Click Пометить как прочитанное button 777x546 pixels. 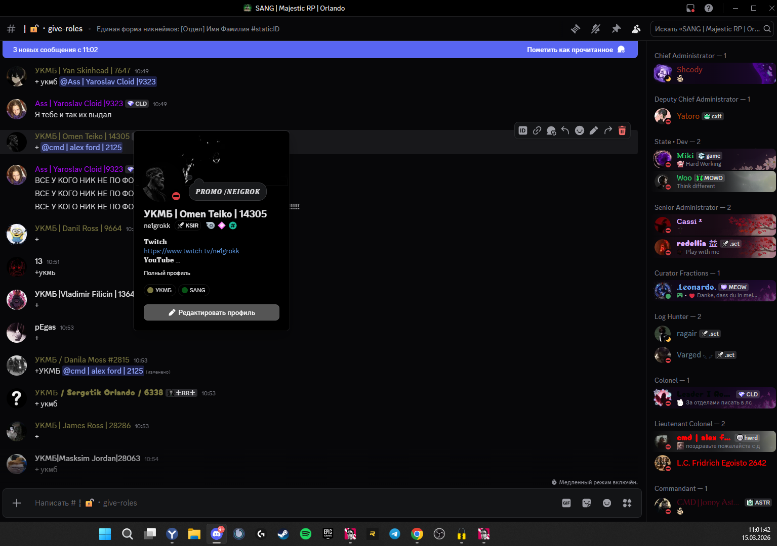(576, 50)
